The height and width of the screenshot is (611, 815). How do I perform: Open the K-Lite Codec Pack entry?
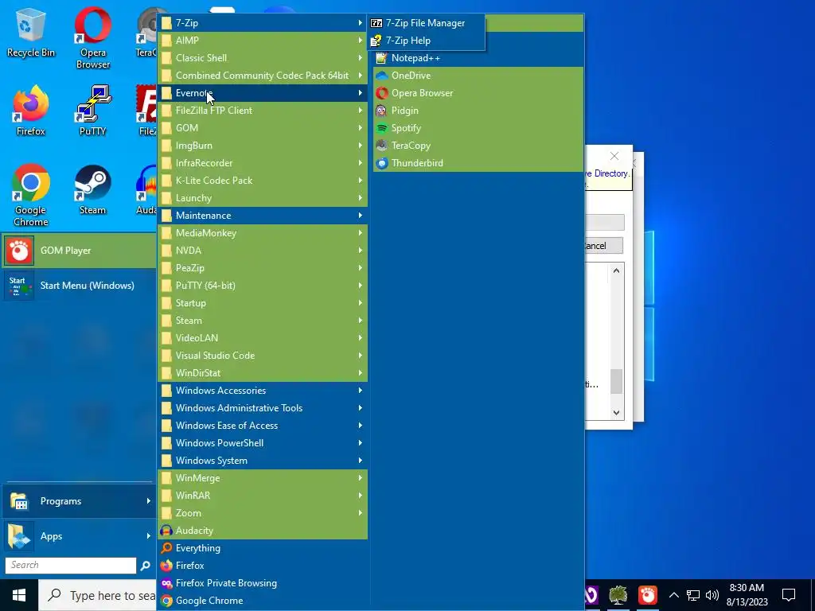point(263,181)
